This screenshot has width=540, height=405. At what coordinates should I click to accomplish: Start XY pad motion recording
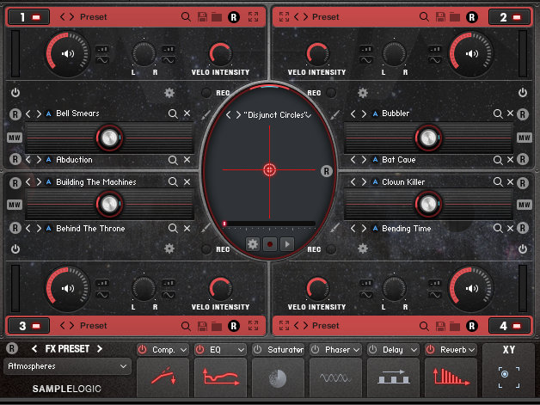point(270,244)
